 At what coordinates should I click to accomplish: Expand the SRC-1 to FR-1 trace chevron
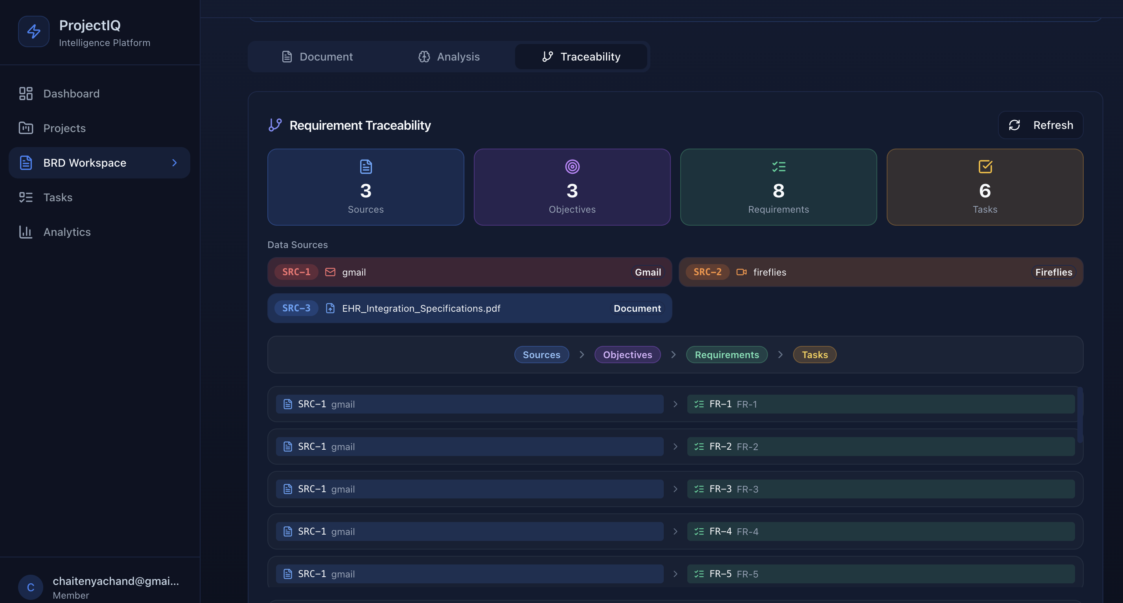pos(675,404)
